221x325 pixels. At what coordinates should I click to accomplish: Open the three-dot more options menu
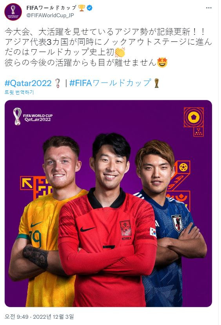209,8
